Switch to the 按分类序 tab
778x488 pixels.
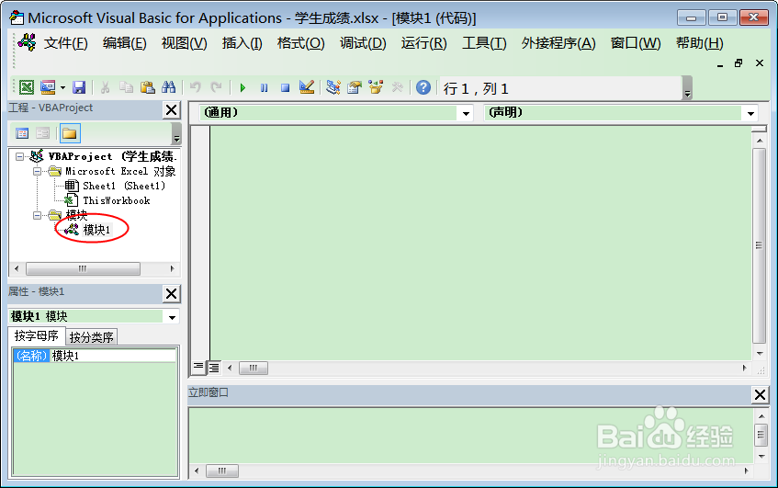point(91,337)
